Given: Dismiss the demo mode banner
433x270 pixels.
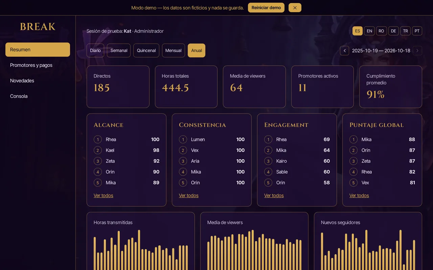Looking at the screenshot, I should [x=295, y=8].
